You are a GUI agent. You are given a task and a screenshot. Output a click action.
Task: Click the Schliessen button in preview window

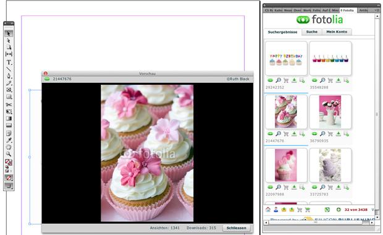click(236, 228)
